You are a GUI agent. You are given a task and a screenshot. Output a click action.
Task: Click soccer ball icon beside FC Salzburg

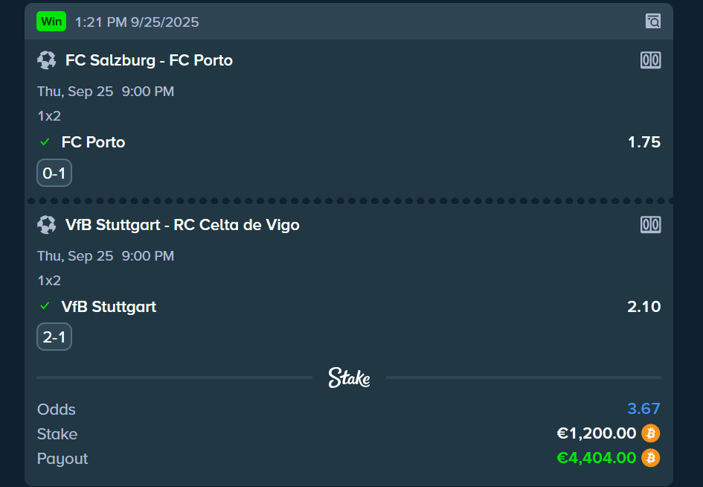tap(47, 60)
